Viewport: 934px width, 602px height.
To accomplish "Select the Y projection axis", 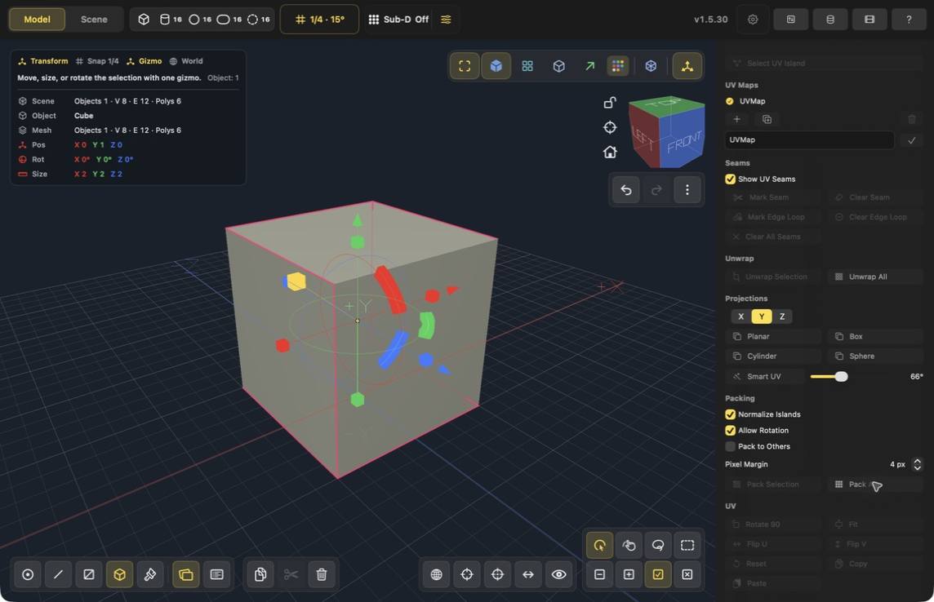I will click(x=761, y=316).
